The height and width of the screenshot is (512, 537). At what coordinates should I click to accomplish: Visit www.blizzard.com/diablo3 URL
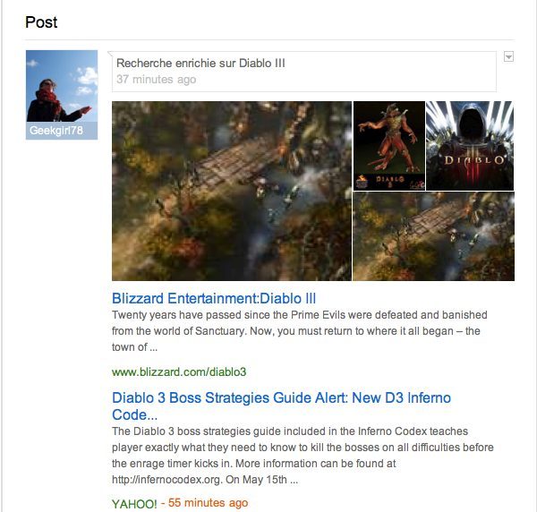179,372
